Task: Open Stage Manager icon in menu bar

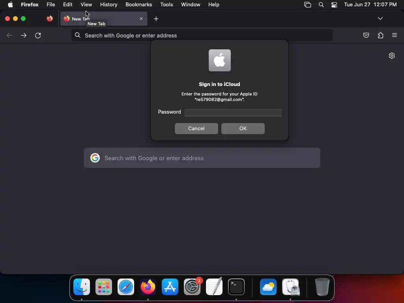Action: [307, 4]
